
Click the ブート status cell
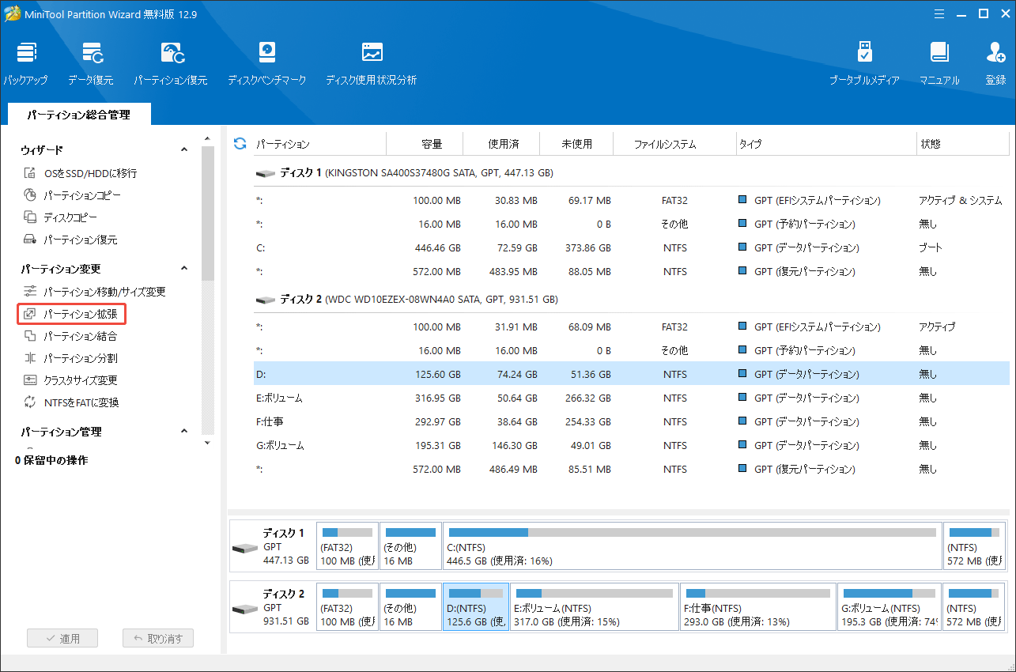(930, 247)
